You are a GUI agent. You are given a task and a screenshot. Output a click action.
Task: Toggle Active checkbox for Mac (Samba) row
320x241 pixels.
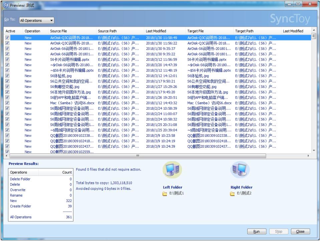(7, 103)
